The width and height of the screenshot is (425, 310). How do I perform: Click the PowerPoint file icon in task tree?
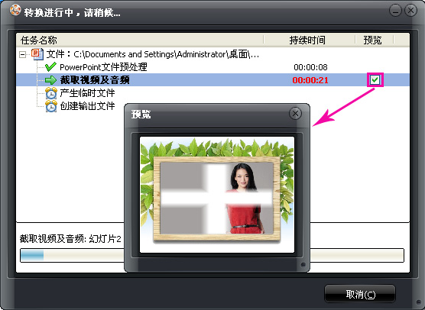(37, 54)
